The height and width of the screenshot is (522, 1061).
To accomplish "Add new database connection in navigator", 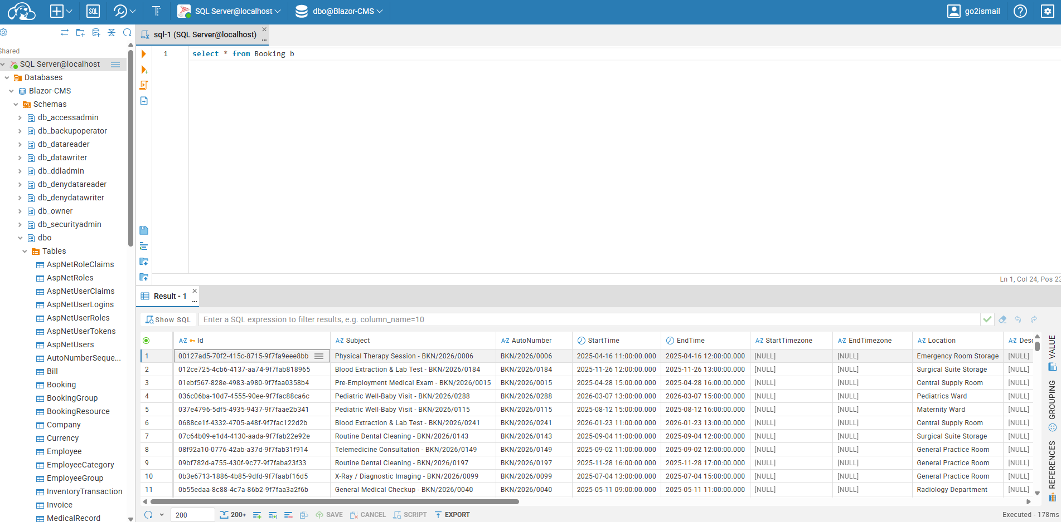I will coord(96,33).
